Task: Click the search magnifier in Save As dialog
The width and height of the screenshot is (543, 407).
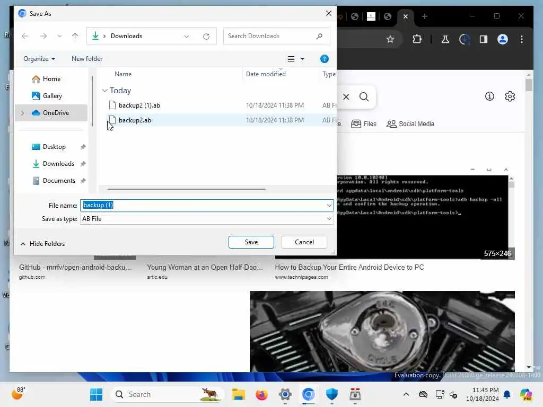Action: [320, 36]
